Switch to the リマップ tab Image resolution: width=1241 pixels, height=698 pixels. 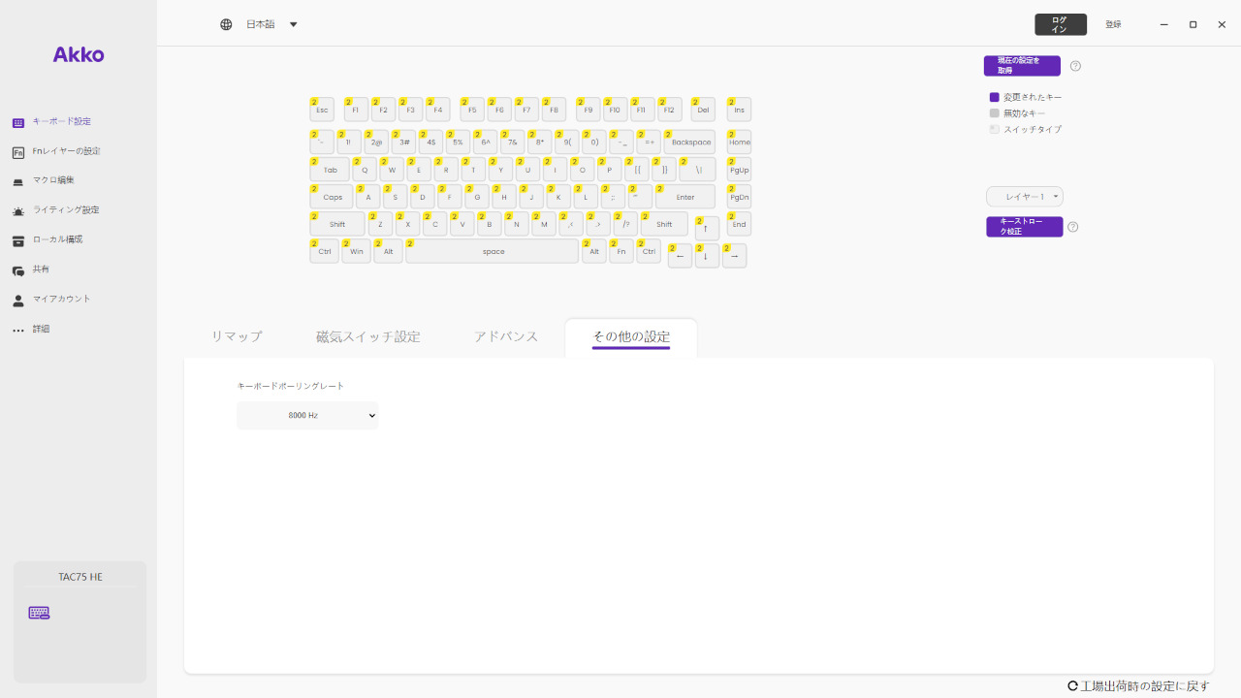click(237, 336)
